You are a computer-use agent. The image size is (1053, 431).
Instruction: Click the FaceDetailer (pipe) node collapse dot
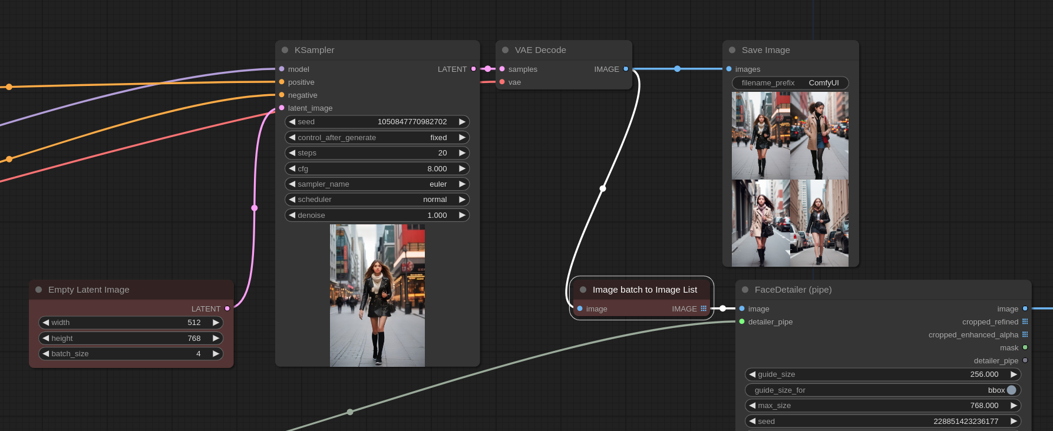pyautogui.click(x=745, y=290)
